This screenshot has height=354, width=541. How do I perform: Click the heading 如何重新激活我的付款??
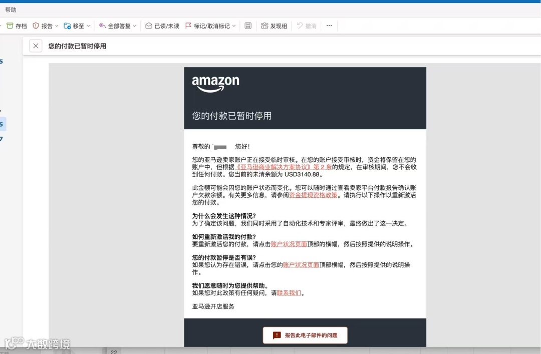(224, 237)
